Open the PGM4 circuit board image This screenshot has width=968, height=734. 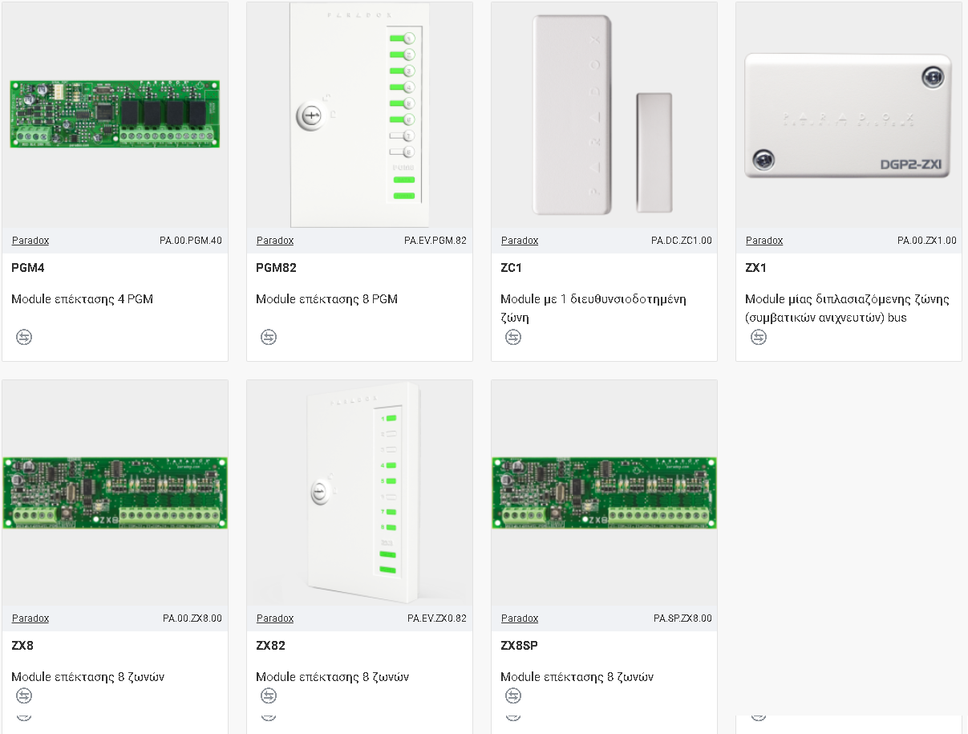tap(115, 114)
